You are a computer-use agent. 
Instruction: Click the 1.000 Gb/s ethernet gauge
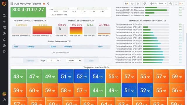click(21, 30)
